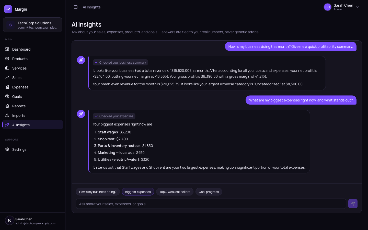368x230 pixels.
Task: Click the "Goal progress" suggestion chip
Action: 209,192
